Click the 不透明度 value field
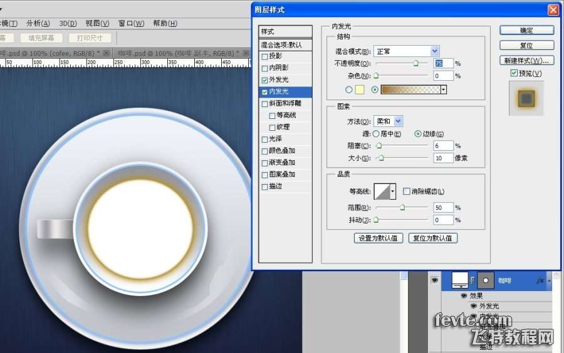 [x=443, y=64]
